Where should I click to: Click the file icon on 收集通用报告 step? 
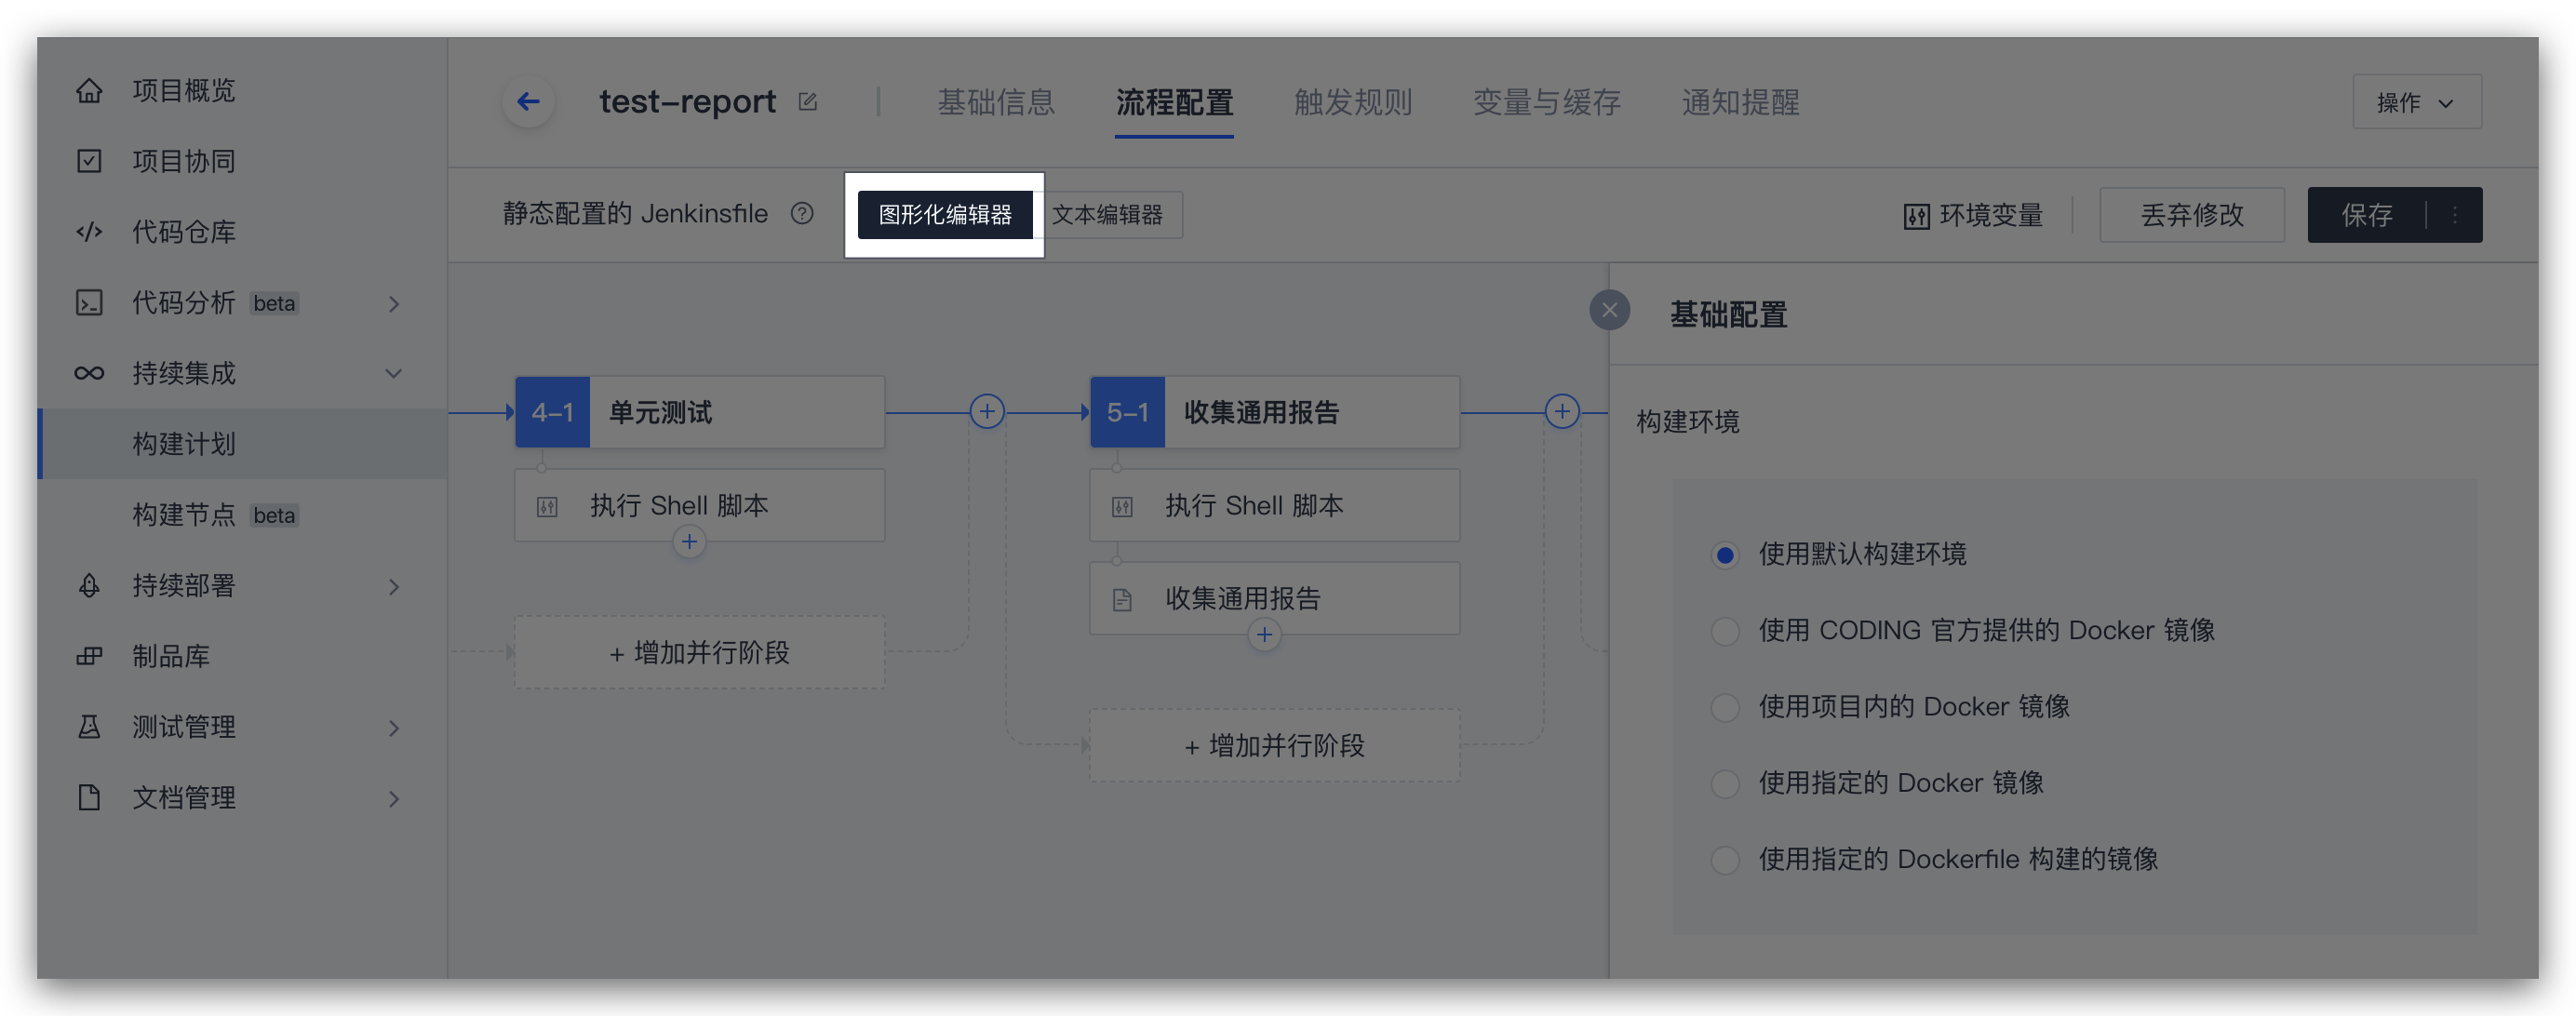click(1122, 599)
